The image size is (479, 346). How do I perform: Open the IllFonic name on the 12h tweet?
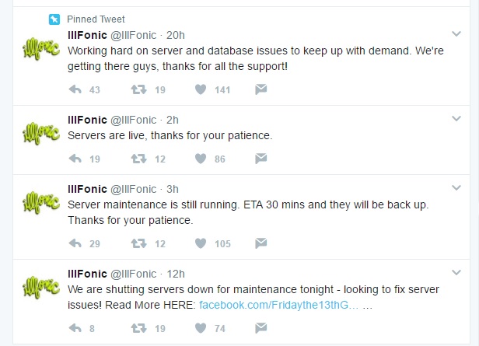pyautogui.click(x=89, y=273)
